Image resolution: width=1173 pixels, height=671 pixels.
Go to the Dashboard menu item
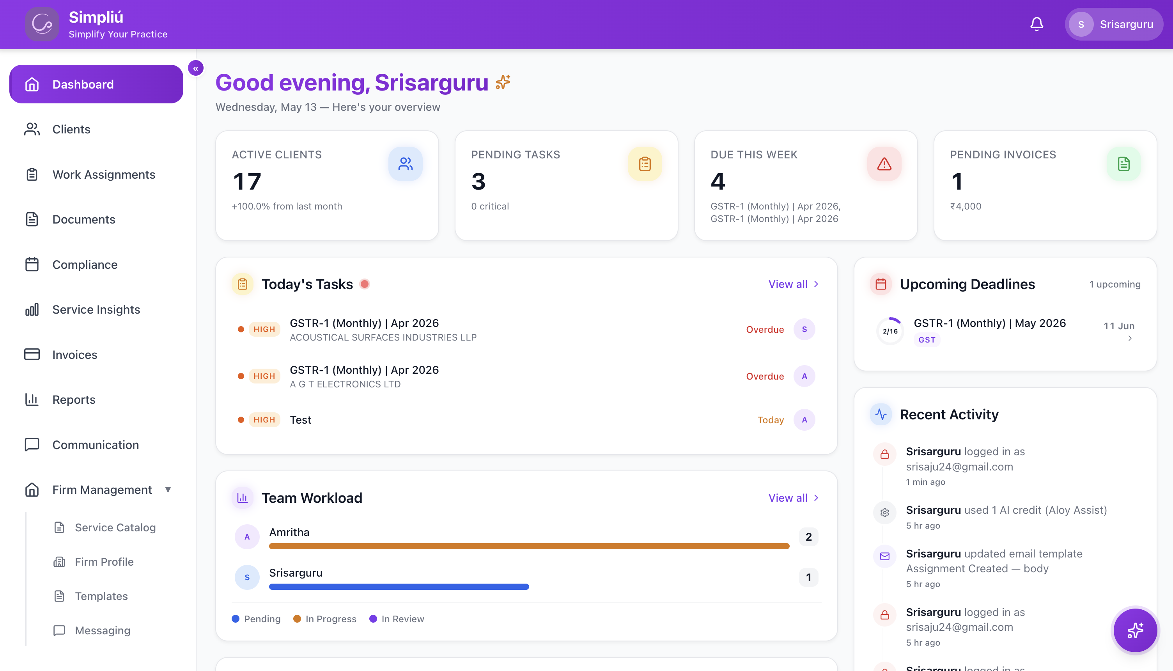(x=96, y=84)
